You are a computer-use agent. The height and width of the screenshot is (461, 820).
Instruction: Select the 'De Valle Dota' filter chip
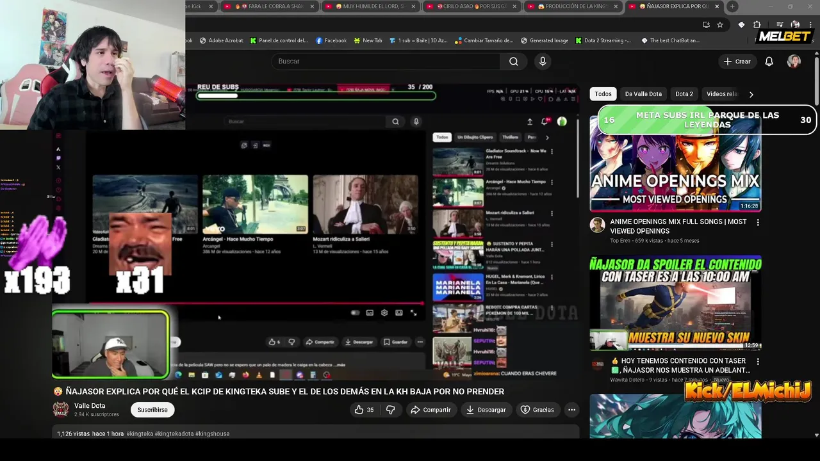[643, 94]
